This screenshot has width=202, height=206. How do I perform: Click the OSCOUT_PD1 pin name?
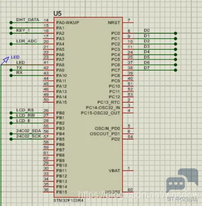[105, 134]
